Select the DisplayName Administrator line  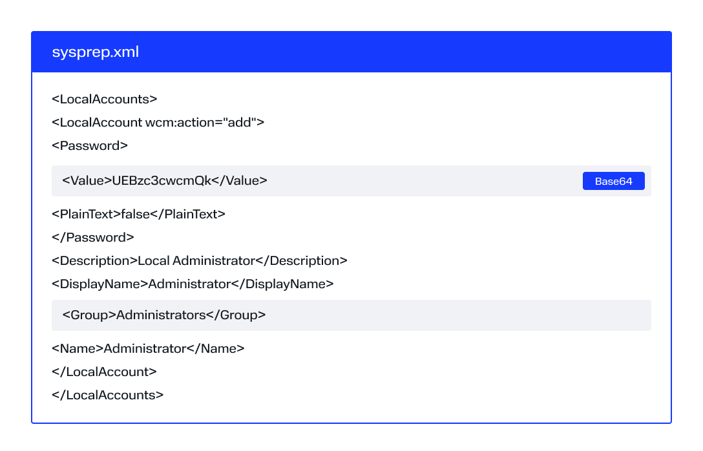click(193, 284)
